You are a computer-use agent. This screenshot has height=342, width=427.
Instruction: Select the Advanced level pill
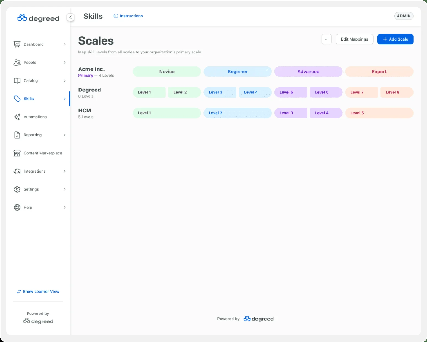pos(308,72)
